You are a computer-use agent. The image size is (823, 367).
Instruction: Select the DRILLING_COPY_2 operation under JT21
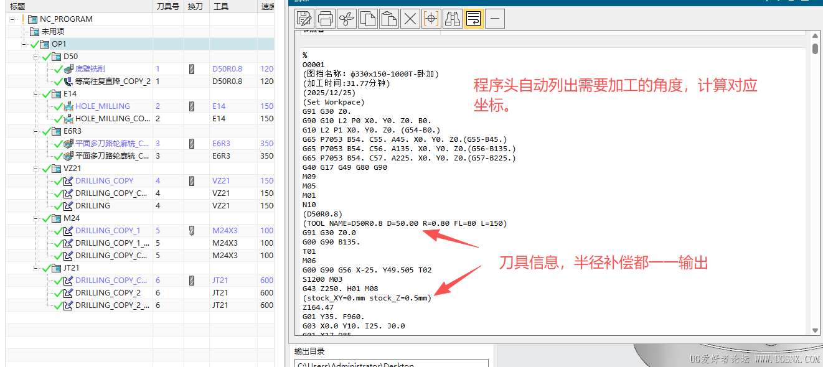108,292
